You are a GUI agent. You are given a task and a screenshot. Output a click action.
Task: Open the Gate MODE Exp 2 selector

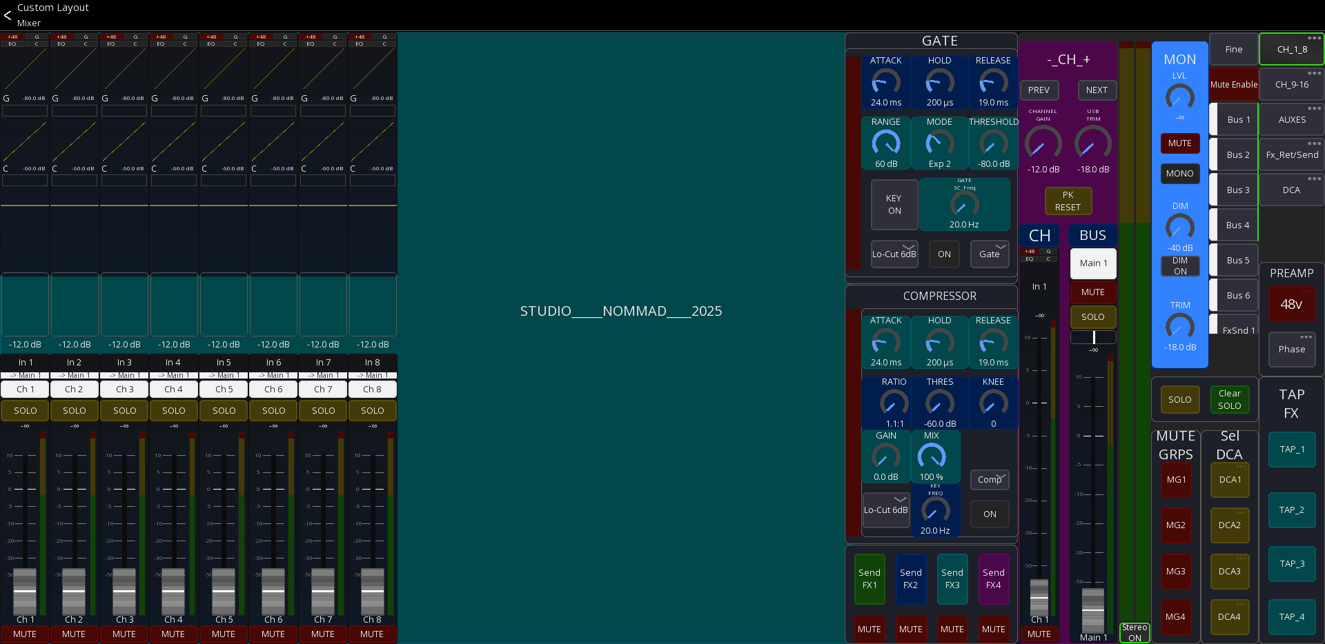pyautogui.click(x=939, y=143)
